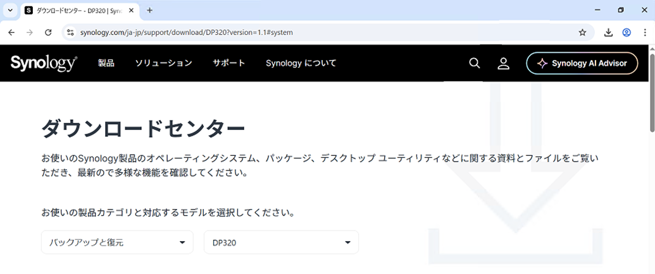Bookmark this page with the star icon
Screen dimensions: 655x274
pyautogui.click(x=582, y=32)
